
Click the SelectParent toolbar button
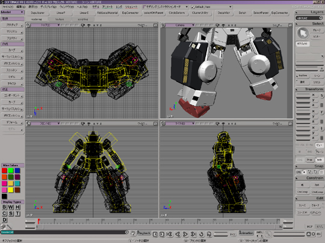click(261, 13)
